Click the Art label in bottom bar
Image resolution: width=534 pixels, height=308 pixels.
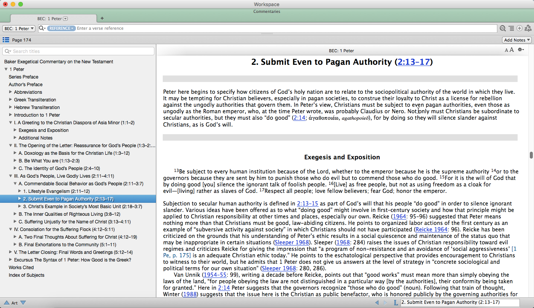pyautogui.click(x=14, y=303)
